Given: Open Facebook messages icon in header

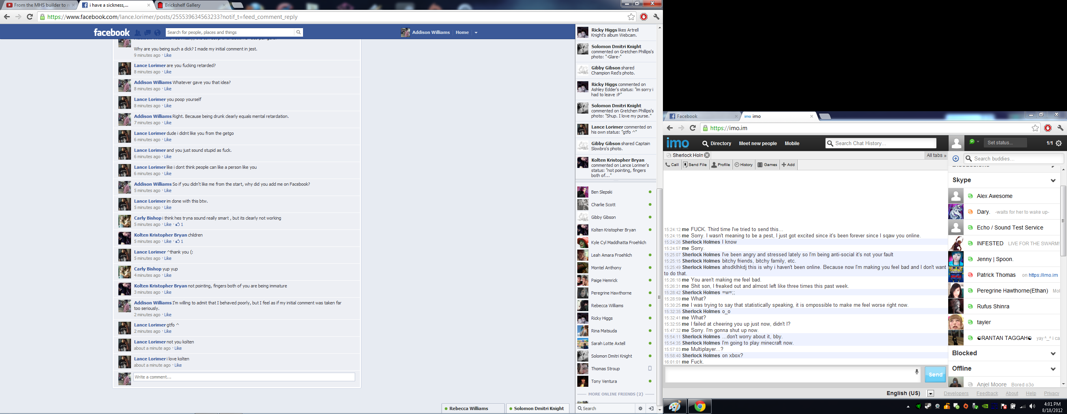Looking at the screenshot, I should pyautogui.click(x=148, y=33).
